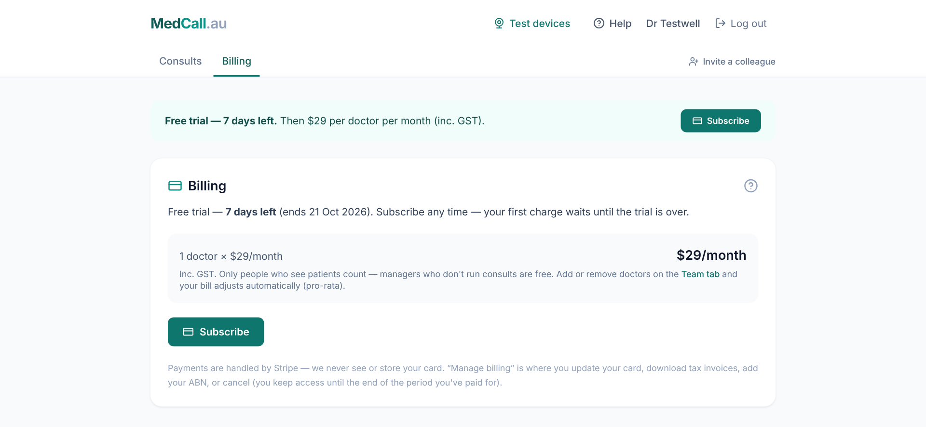
Task: Click the Subscribe button below pricing box
Action: pos(216,332)
